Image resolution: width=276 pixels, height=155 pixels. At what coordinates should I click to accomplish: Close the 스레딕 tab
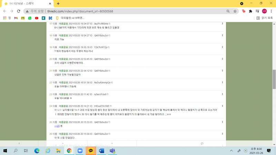[x=50, y=3]
